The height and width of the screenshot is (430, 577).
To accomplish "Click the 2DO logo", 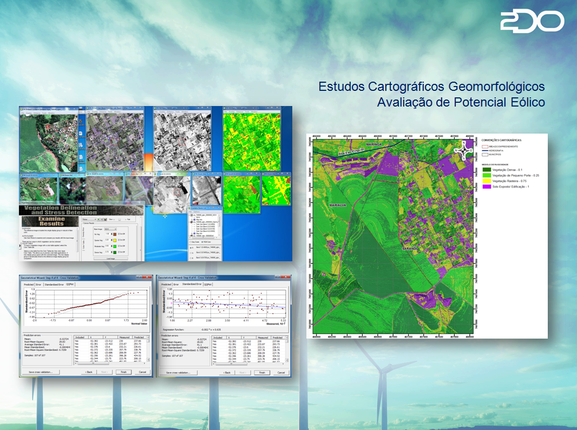I will tap(532, 21).
